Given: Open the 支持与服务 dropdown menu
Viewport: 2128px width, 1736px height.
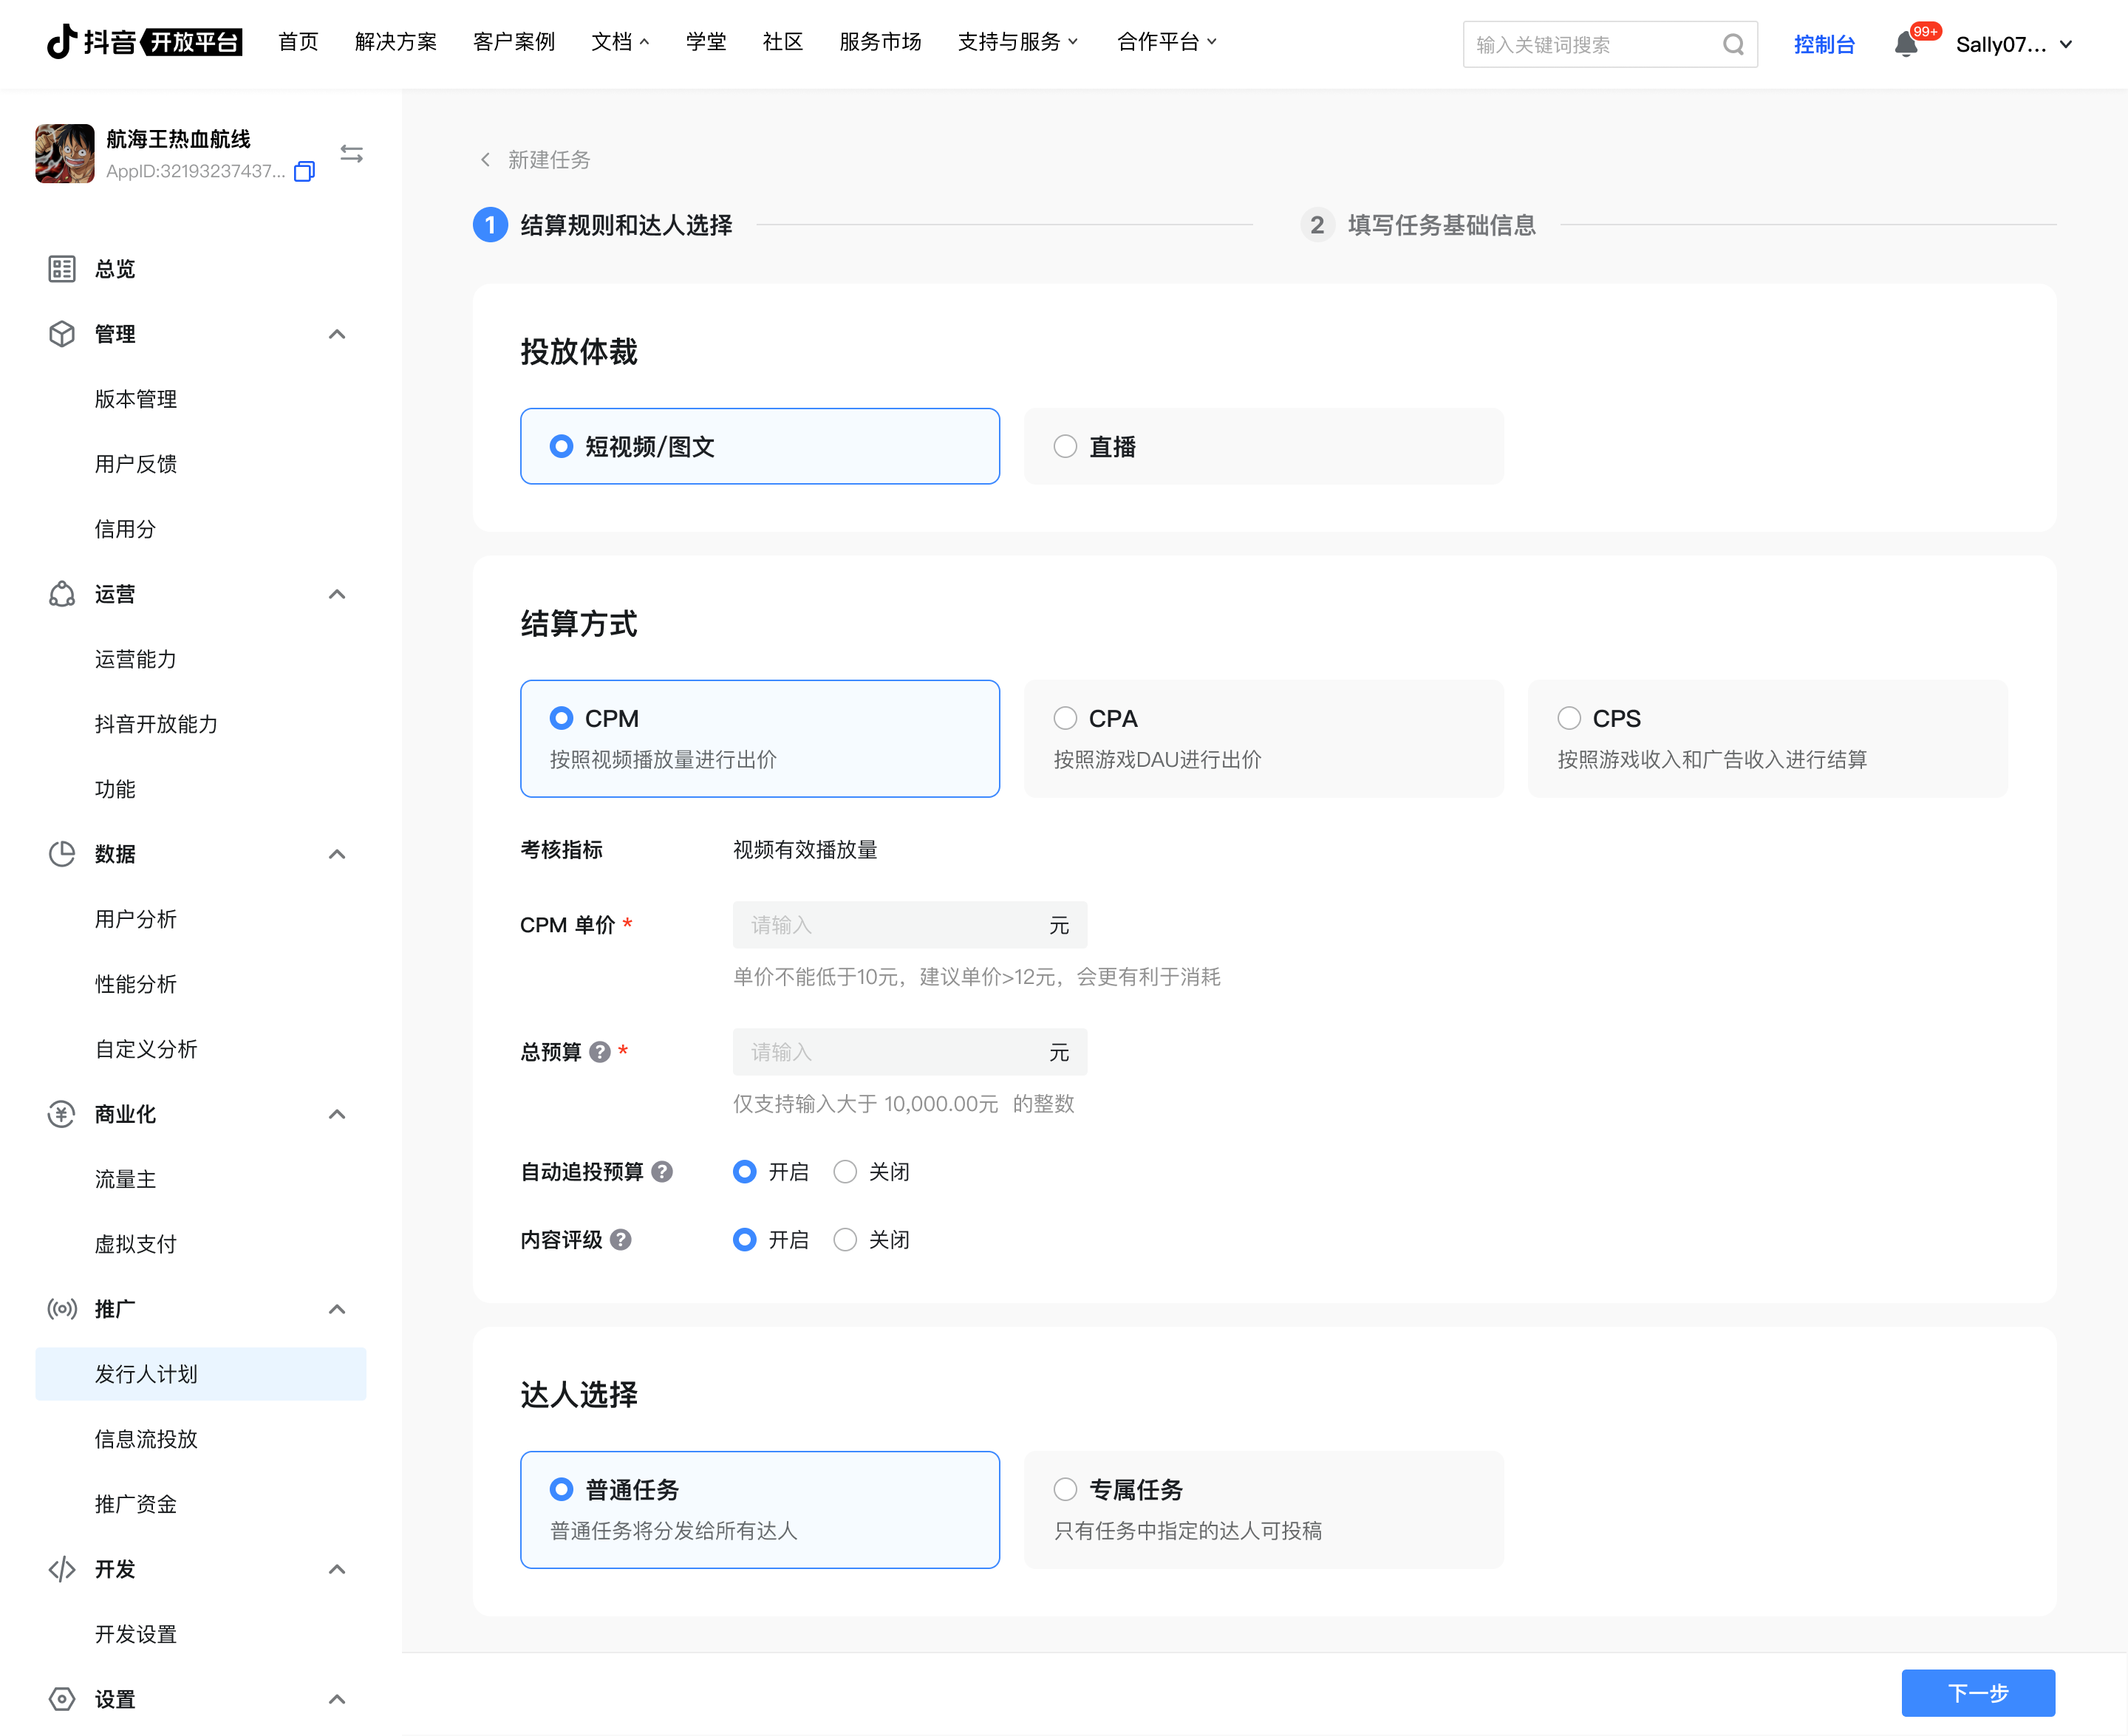Looking at the screenshot, I should (x=1018, y=42).
